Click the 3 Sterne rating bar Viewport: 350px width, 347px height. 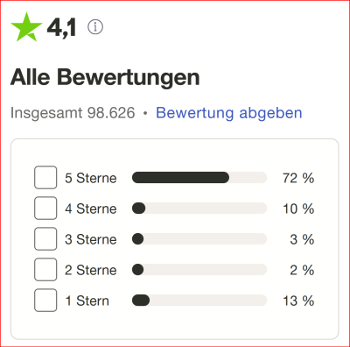click(x=199, y=239)
